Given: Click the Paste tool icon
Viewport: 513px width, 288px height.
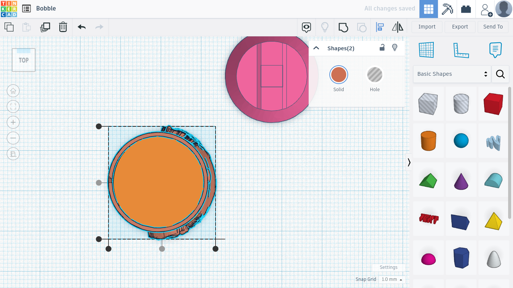Looking at the screenshot, I should (26, 27).
